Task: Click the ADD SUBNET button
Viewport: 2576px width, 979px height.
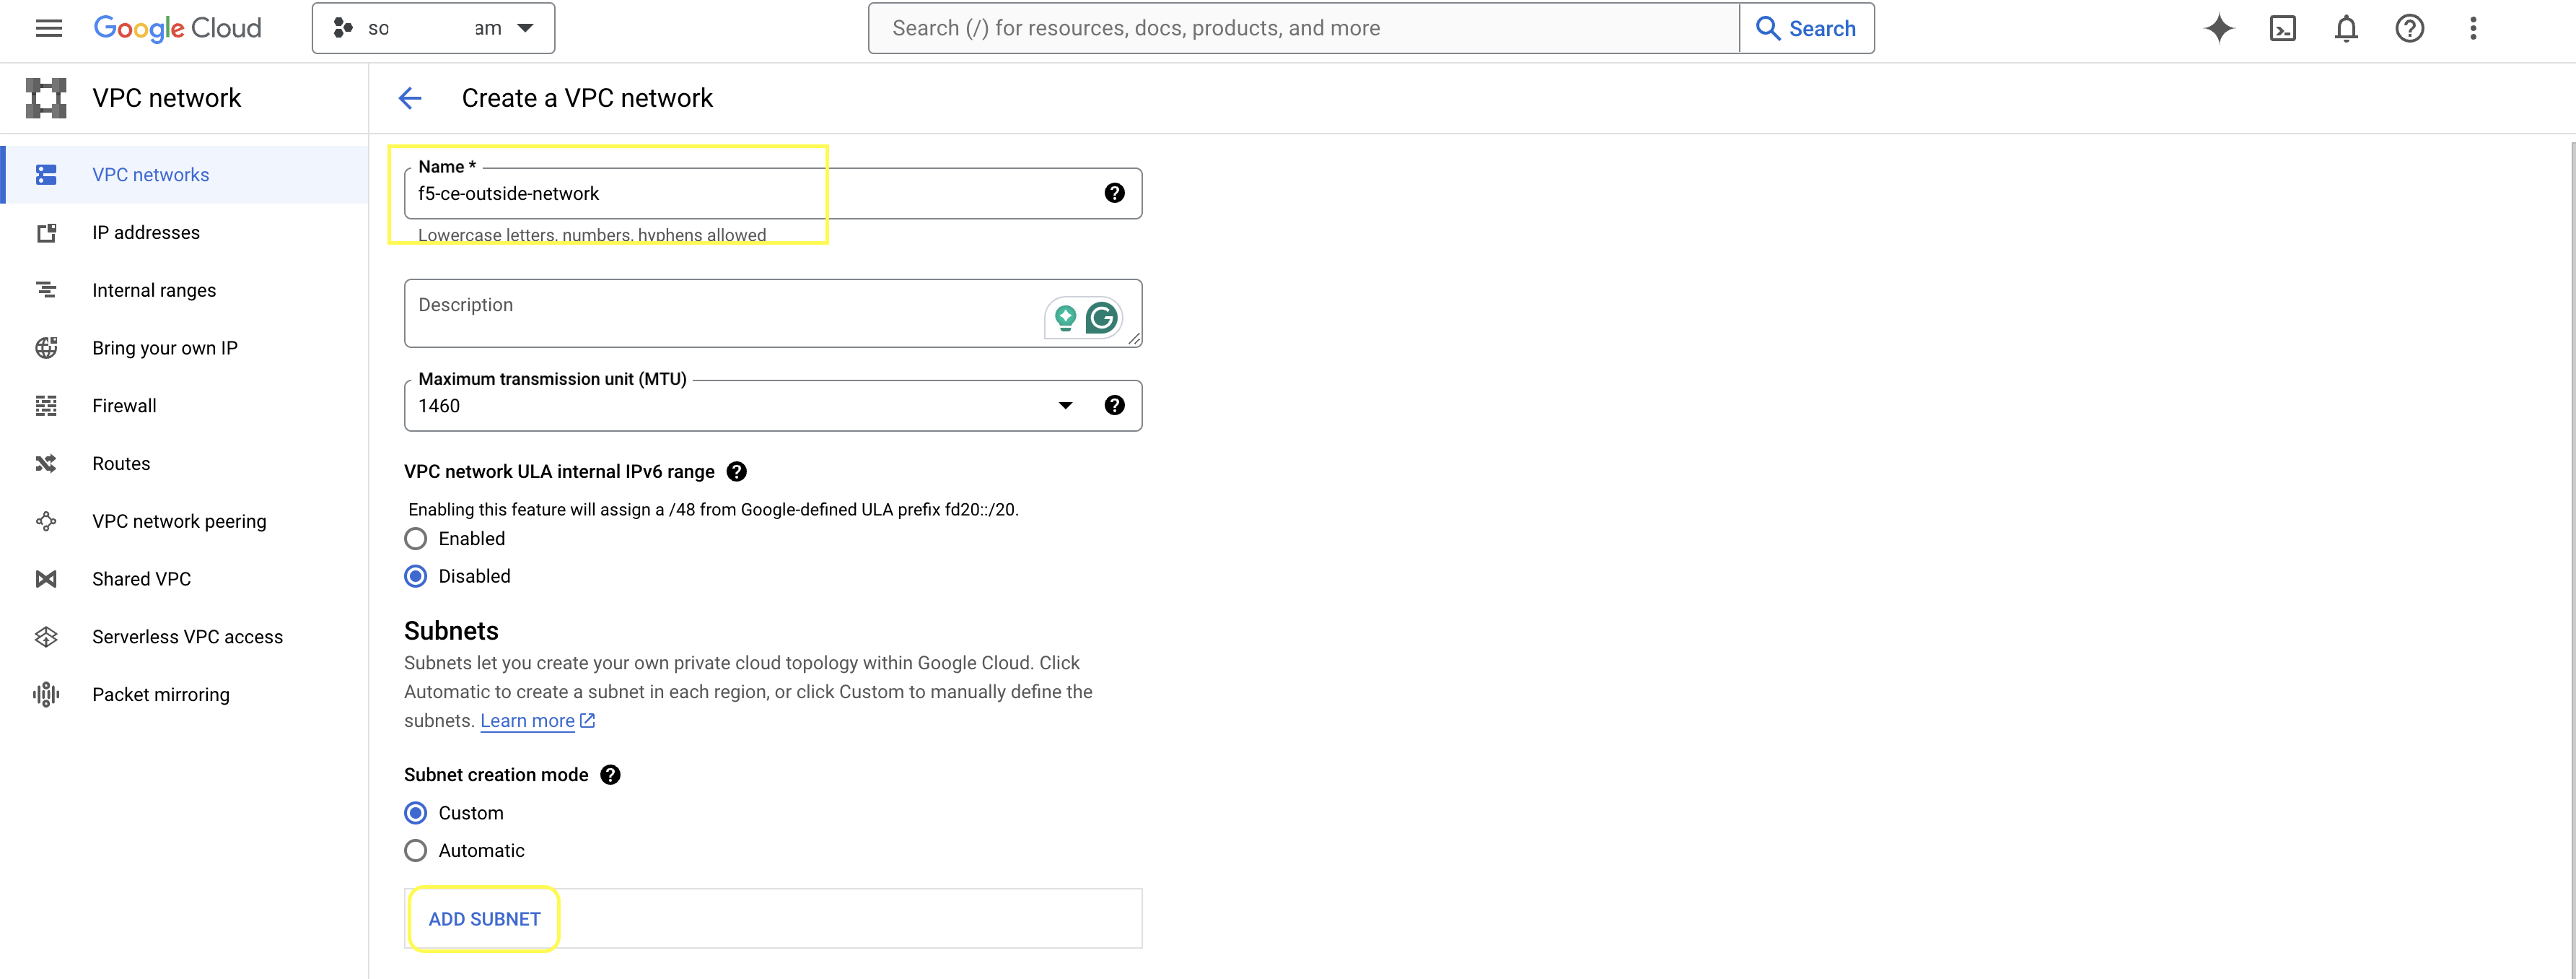Action: click(484, 919)
